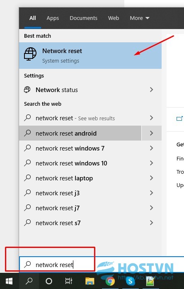
Task: Click the taskbar search magnifier icon
Action: (29, 281)
